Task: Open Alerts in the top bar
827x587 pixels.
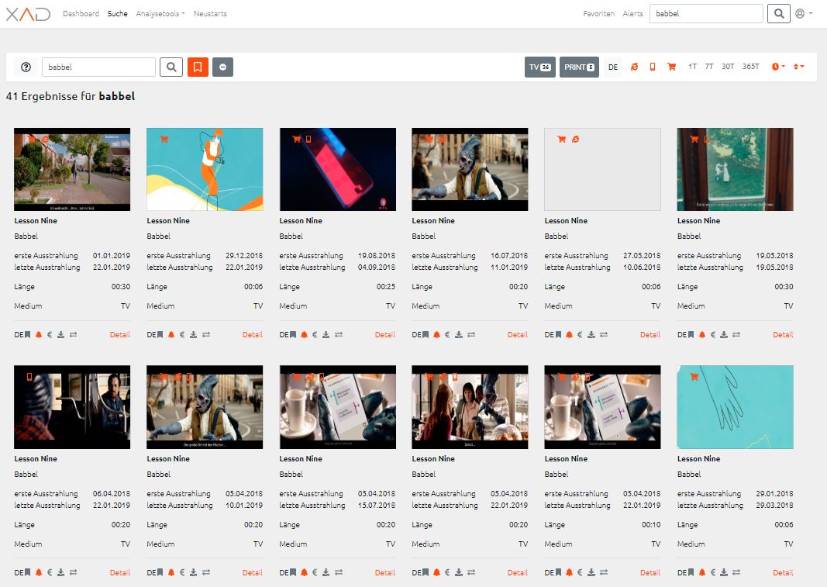Action: tap(633, 14)
